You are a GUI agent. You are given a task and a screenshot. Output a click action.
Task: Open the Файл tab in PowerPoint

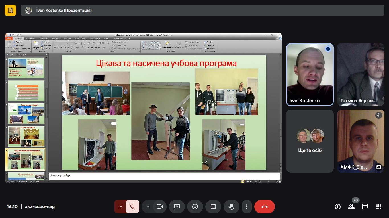point(9,39)
